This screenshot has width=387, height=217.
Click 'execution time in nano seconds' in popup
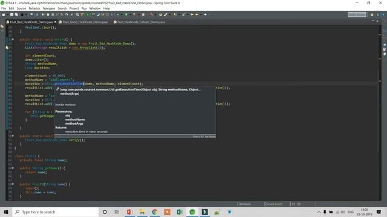[86, 131]
